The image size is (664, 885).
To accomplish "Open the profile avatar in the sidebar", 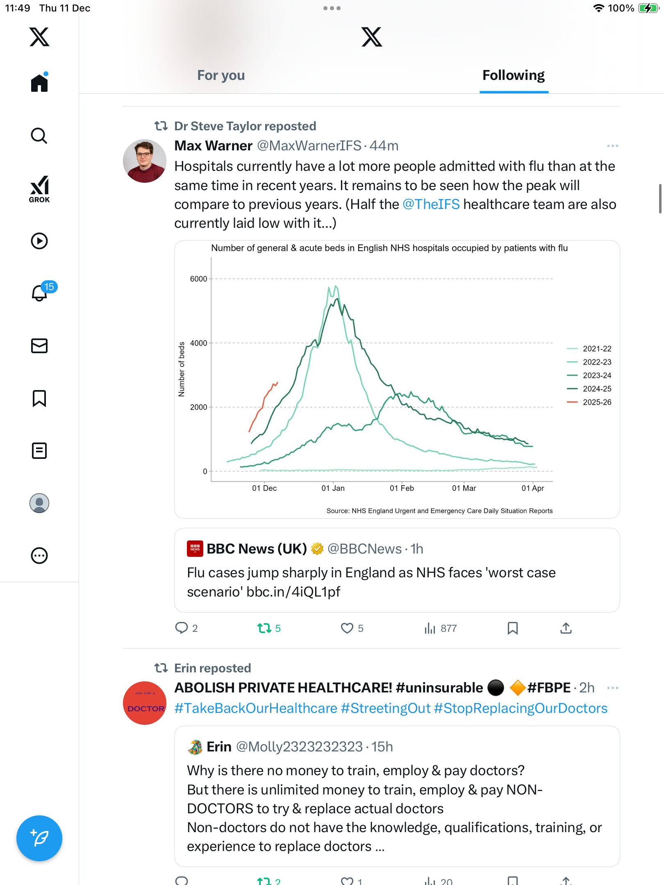I will [39, 503].
